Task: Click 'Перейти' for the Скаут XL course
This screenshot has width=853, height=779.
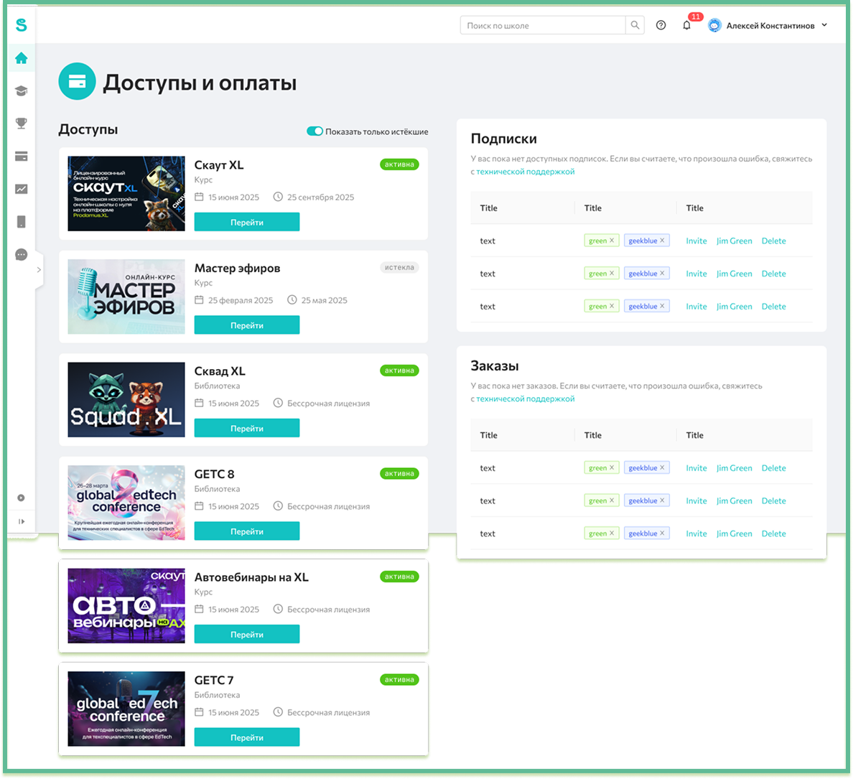Action: click(246, 223)
